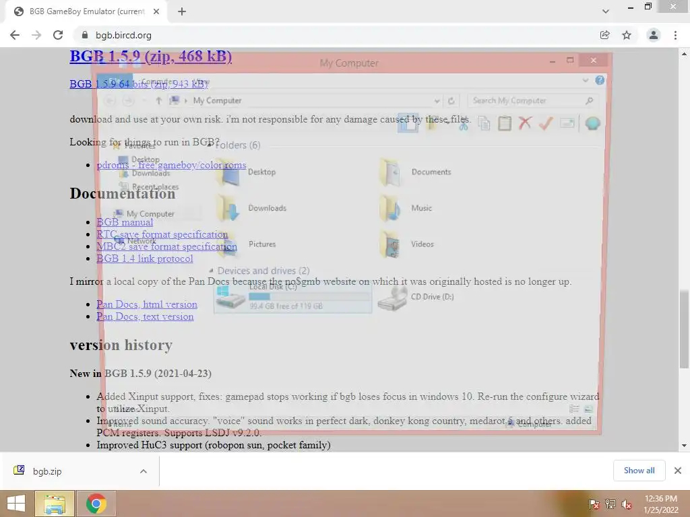Collapse the Devices and drives (2) group

point(211,271)
